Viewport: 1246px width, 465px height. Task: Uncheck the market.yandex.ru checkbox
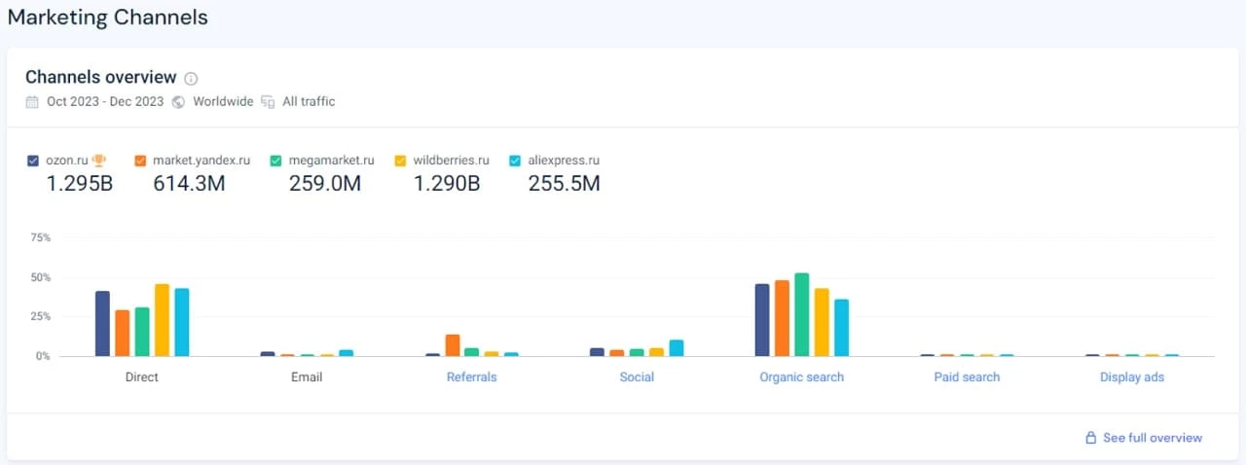[x=140, y=161]
